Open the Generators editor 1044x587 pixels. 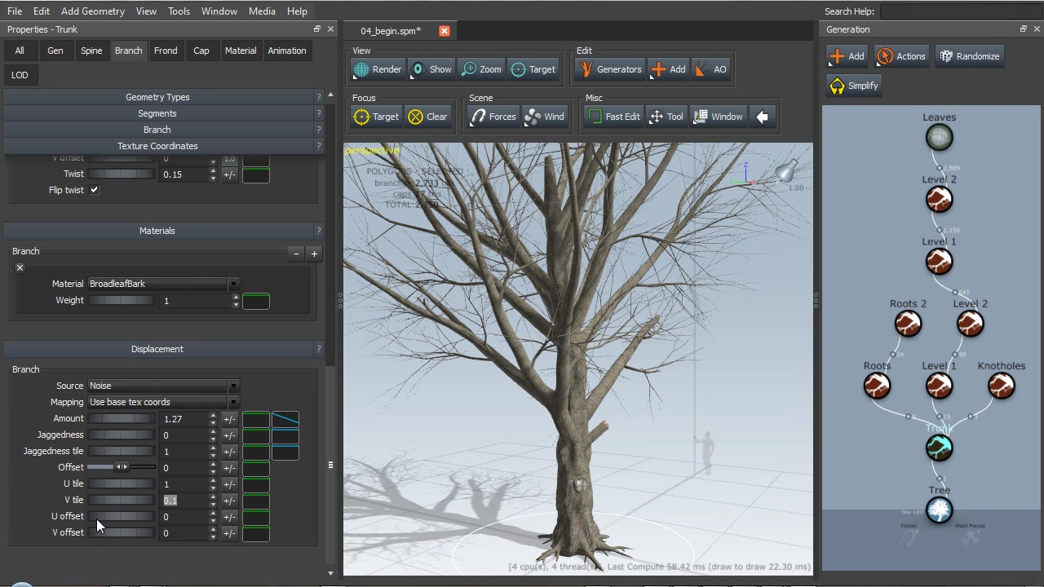pyautogui.click(x=610, y=69)
